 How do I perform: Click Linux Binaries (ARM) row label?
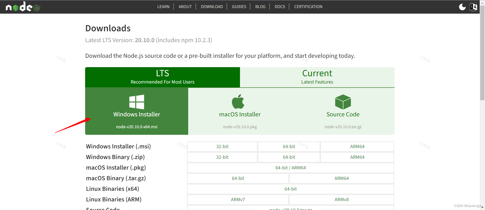[x=114, y=199]
